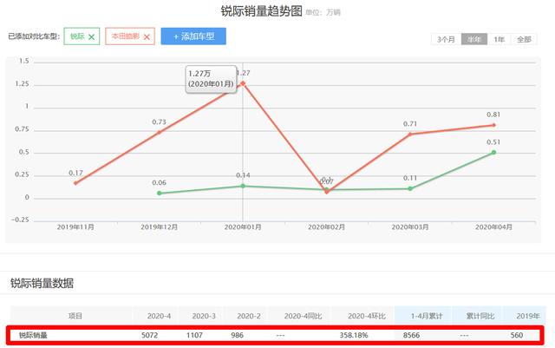Click the 累计同比 column header
The height and width of the screenshot is (348, 555).
pos(480,316)
